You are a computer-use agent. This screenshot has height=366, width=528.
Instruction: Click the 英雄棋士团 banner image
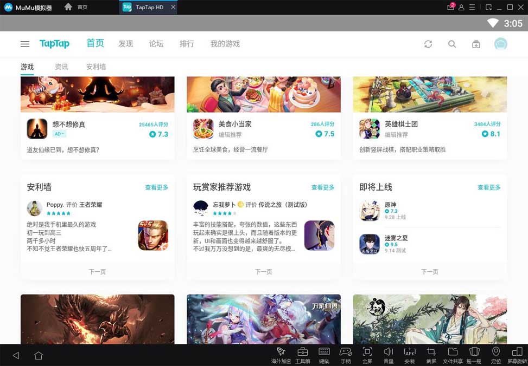pyautogui.click(x=430, y=94)
